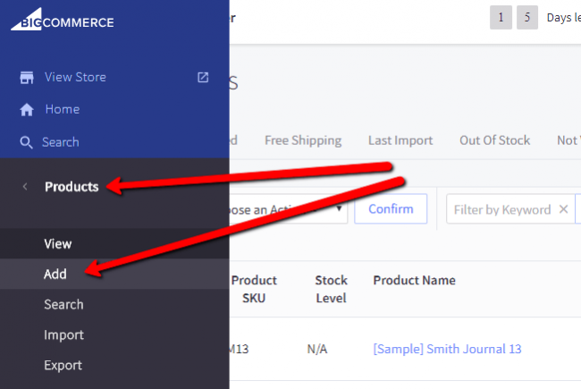This screenshot has width=581, height=389.
Task: Open Search item under Products submenu
Action: (63, 305)
